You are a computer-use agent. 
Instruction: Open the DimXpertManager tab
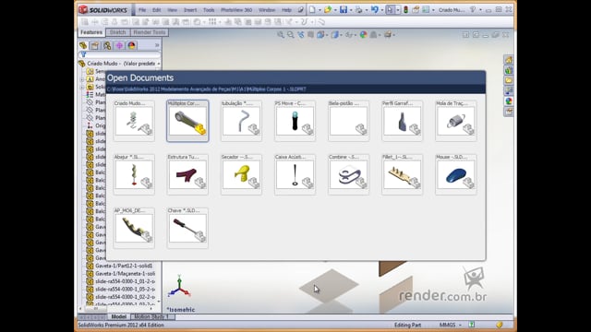pyautogui.click(x=119, y=45)
